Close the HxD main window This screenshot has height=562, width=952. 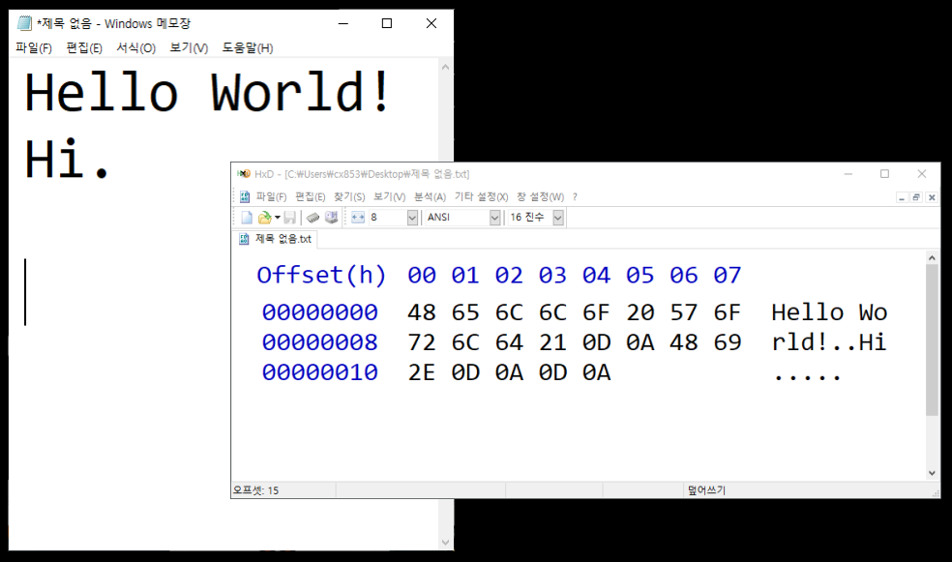tap(922, 174)
